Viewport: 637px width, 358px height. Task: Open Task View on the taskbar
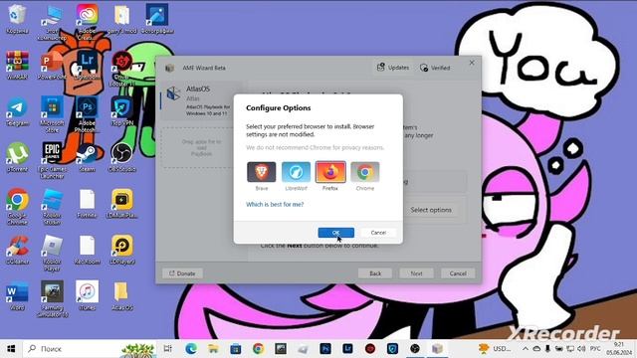coord(168,349)
